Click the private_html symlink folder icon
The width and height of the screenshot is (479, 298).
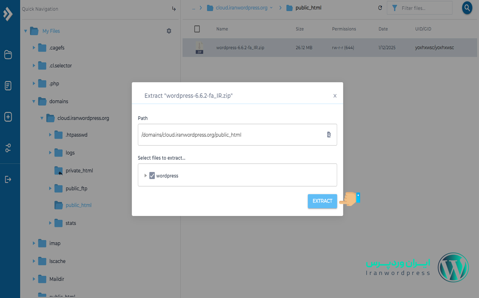pyautogui.click(x=59, y=171)
